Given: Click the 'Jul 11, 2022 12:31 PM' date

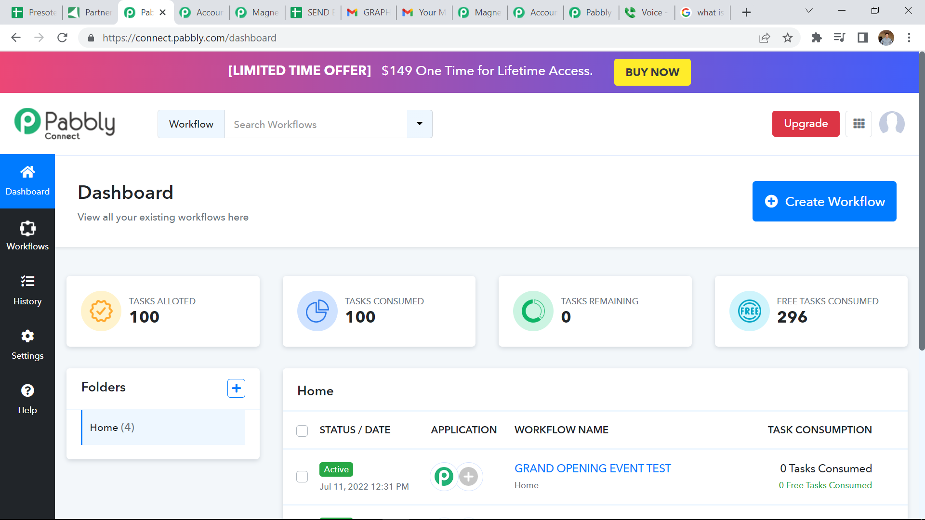Looking at the screenshot, I should point(364,487).
